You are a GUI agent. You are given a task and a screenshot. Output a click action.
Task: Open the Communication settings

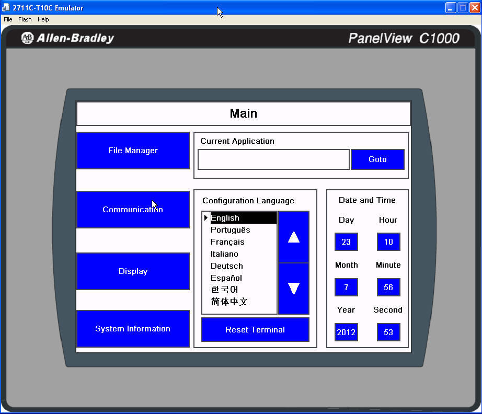click(x=133, y=210)
